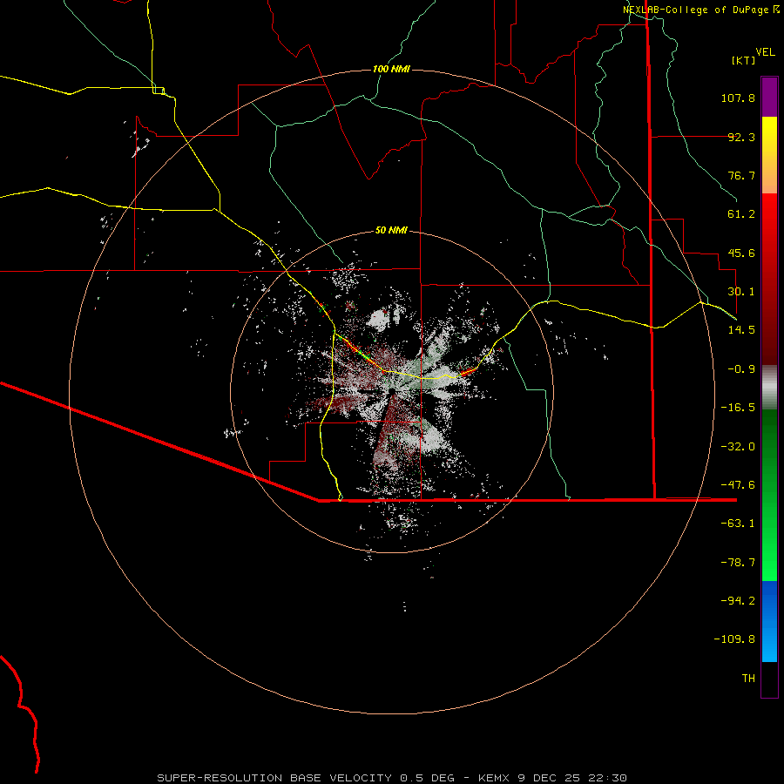Select the -0.9 scale value
The height and width of the screenshot is (784, 784).
click(x=741, y=369)
